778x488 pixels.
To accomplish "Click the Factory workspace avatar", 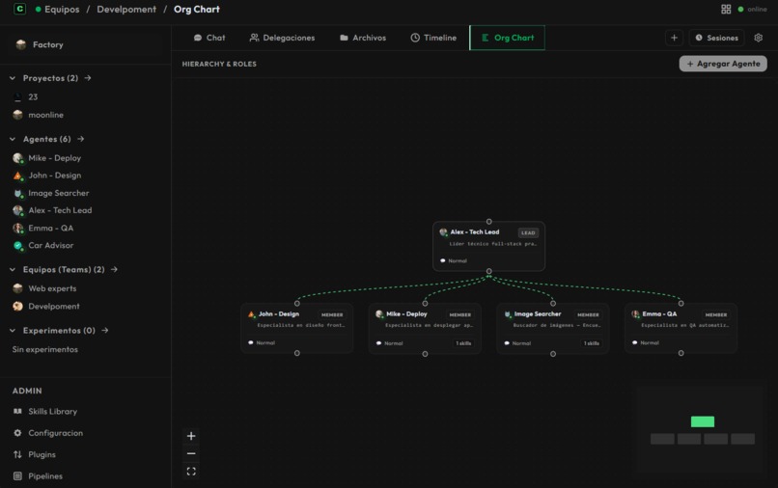I will pos(21,44).
